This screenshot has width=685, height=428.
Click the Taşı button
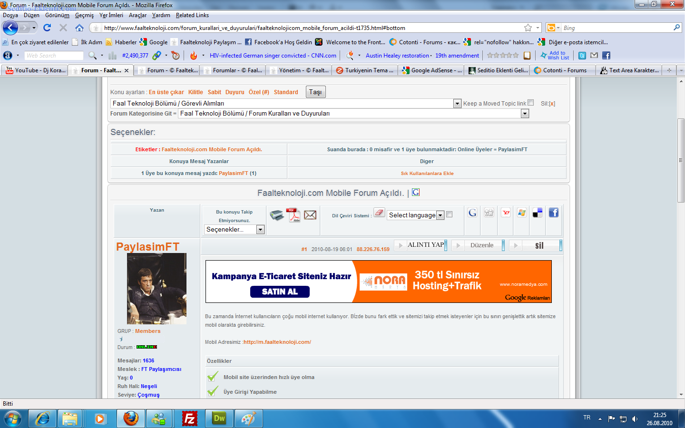point(315,92)
